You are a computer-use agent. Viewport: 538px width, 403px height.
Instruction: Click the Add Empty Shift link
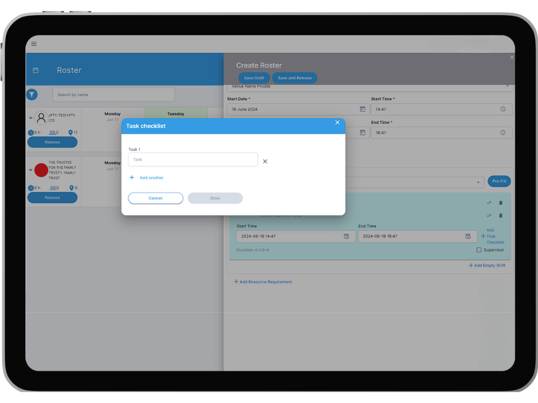(x=487, y=265)
